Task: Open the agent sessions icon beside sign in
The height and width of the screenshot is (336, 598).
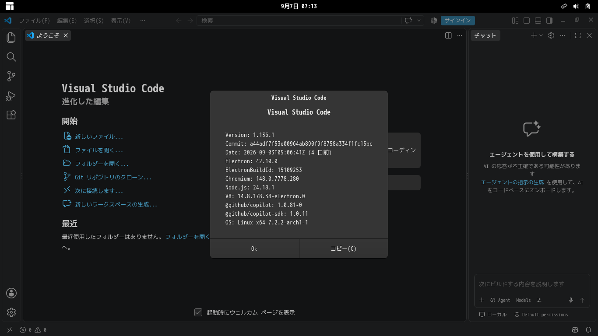Action: [434, 21]
